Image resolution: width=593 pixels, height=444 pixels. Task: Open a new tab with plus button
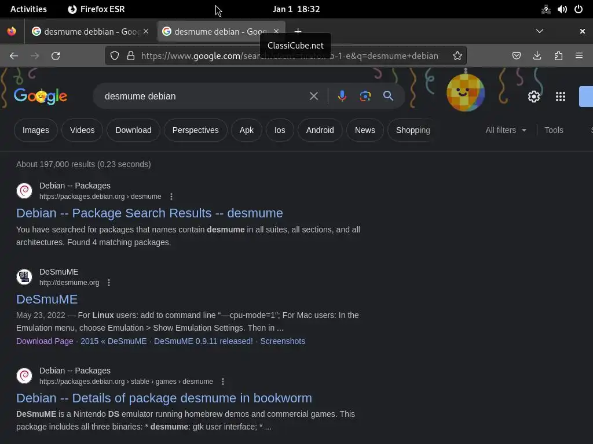tap(298, 31)
